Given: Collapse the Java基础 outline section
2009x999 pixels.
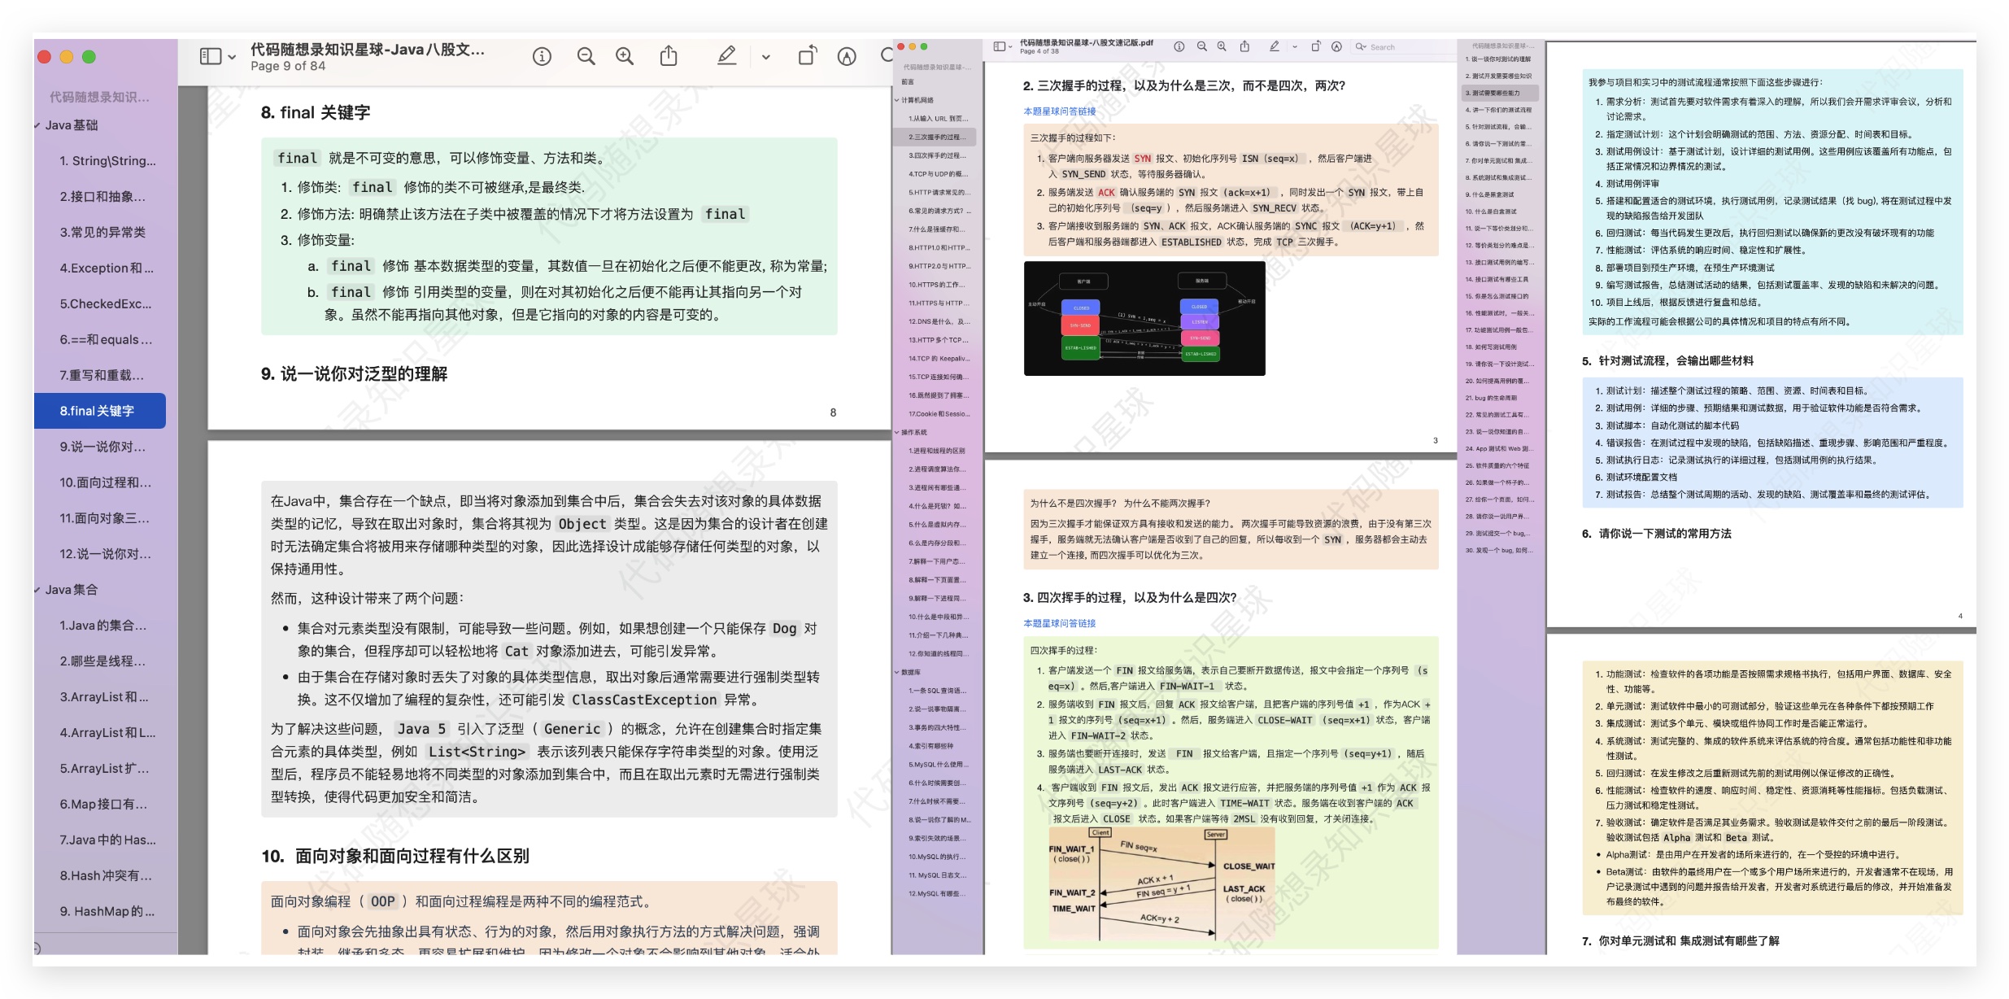Looking at the screenshot, I should pos(38,125).
